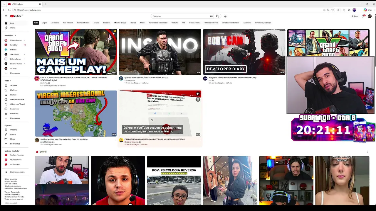Select the Podcasts filter chip
This screenshot has width=376, height=211.
pyautogui.click(x=107, y=23)
